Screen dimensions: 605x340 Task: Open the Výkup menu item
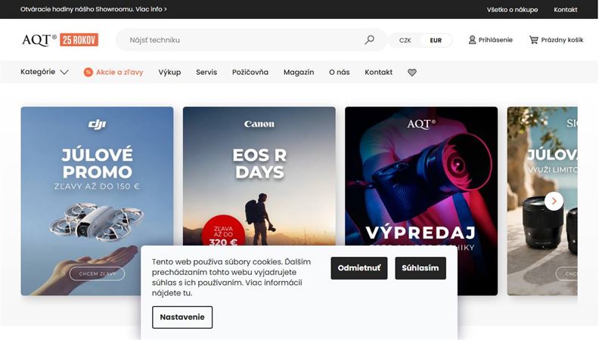(169, 72)
